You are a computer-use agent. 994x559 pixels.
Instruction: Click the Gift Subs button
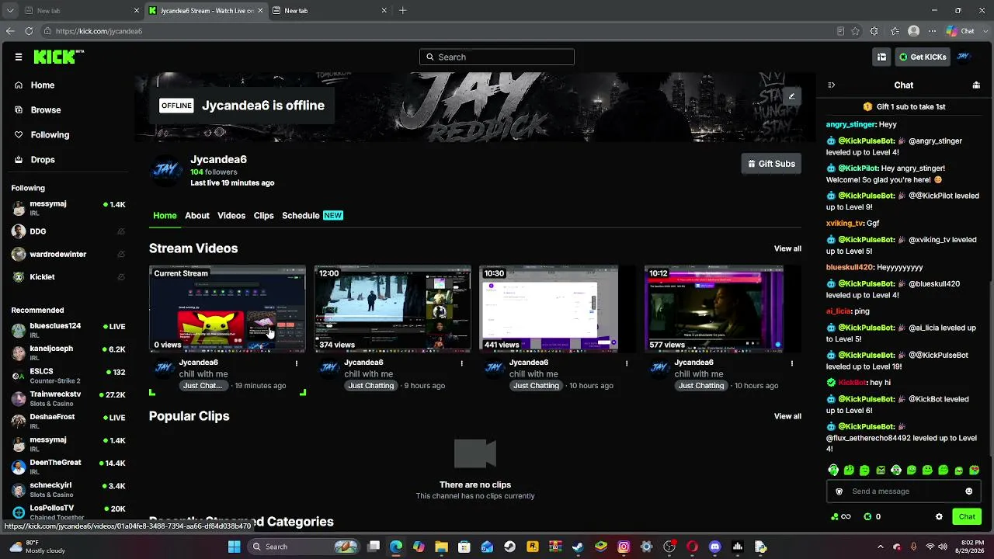(771, 164)
